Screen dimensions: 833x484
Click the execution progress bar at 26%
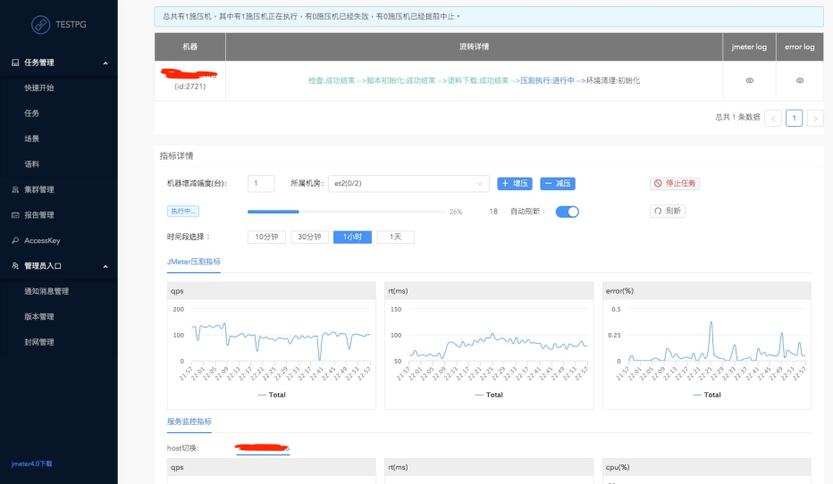[346, 212]
